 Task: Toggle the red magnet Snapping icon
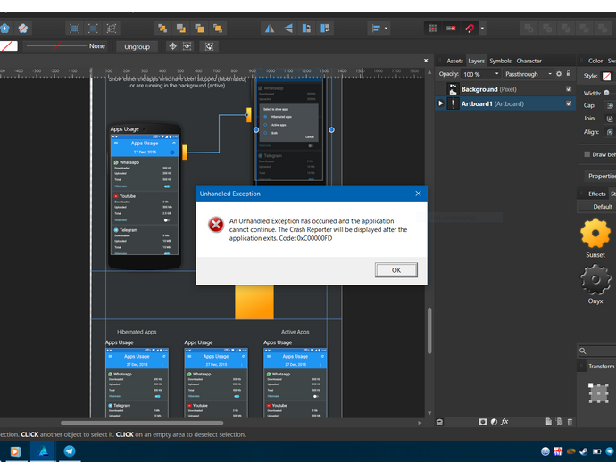[x=470, y=29]
